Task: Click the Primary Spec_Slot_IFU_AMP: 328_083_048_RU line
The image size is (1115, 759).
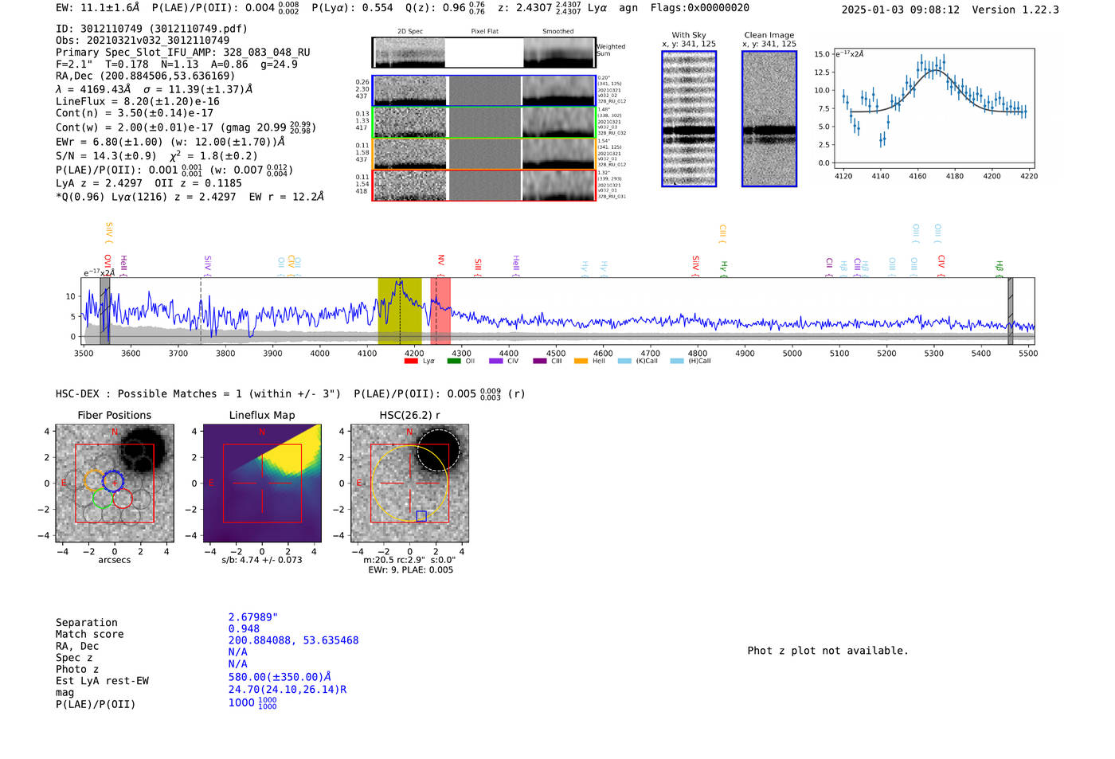Action: pos(183,53)
